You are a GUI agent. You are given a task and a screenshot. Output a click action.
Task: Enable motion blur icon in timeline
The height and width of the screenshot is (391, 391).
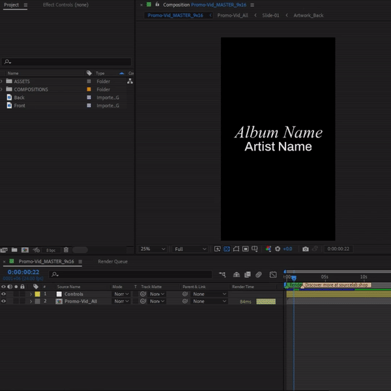click(259, 275)
